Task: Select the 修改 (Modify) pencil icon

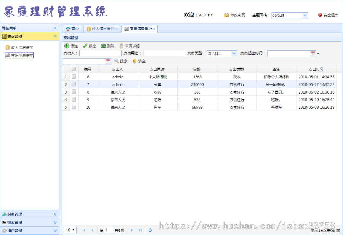Action: (x=85, y=46)
